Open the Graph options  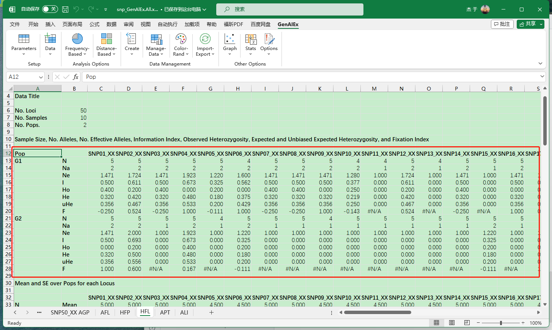point(230,45)
